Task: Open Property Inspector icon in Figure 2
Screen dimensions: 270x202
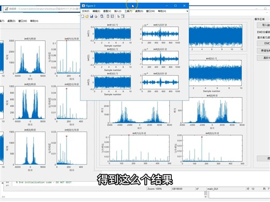Action: click(123, 16)
